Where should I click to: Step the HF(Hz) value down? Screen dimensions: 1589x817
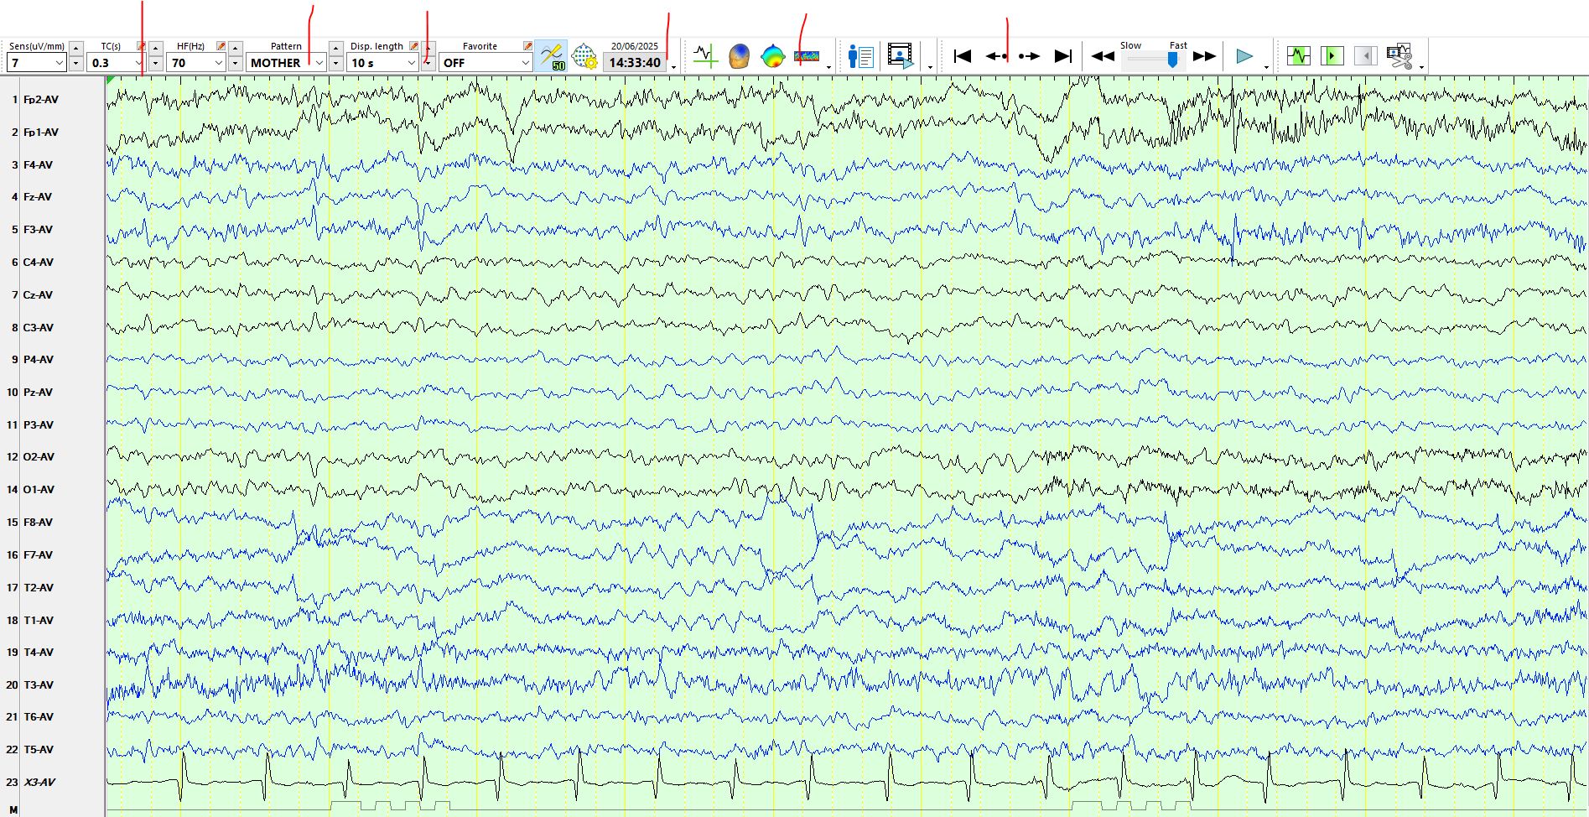(x=236, y=64)
